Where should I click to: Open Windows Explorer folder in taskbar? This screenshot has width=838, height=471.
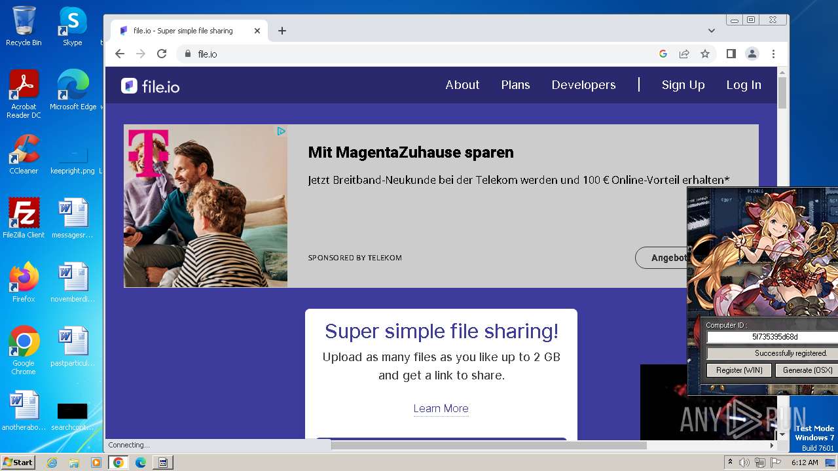pos(74,462)
